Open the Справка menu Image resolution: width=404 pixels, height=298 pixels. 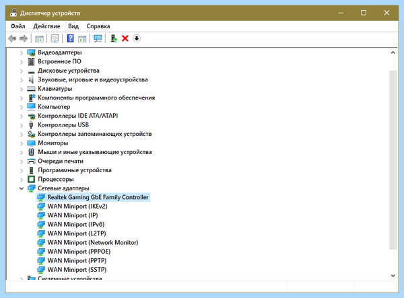98,26
